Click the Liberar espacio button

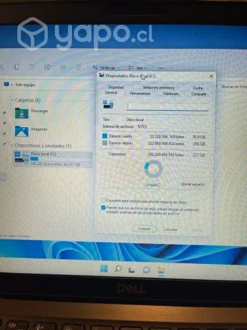coord(193,184)
